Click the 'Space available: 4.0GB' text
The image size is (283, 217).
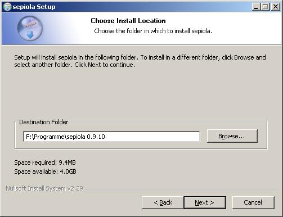tap(45, 171)
